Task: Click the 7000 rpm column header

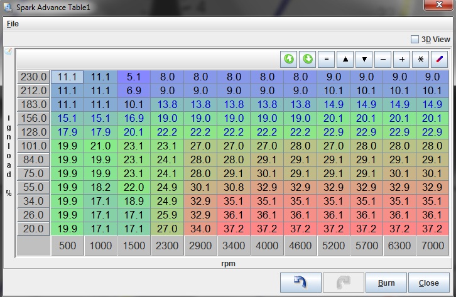Action: pos(433,246)
